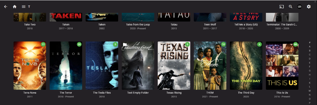Open The Third Day poster
This screenshot has width=317, height=105.
(246, 66)
